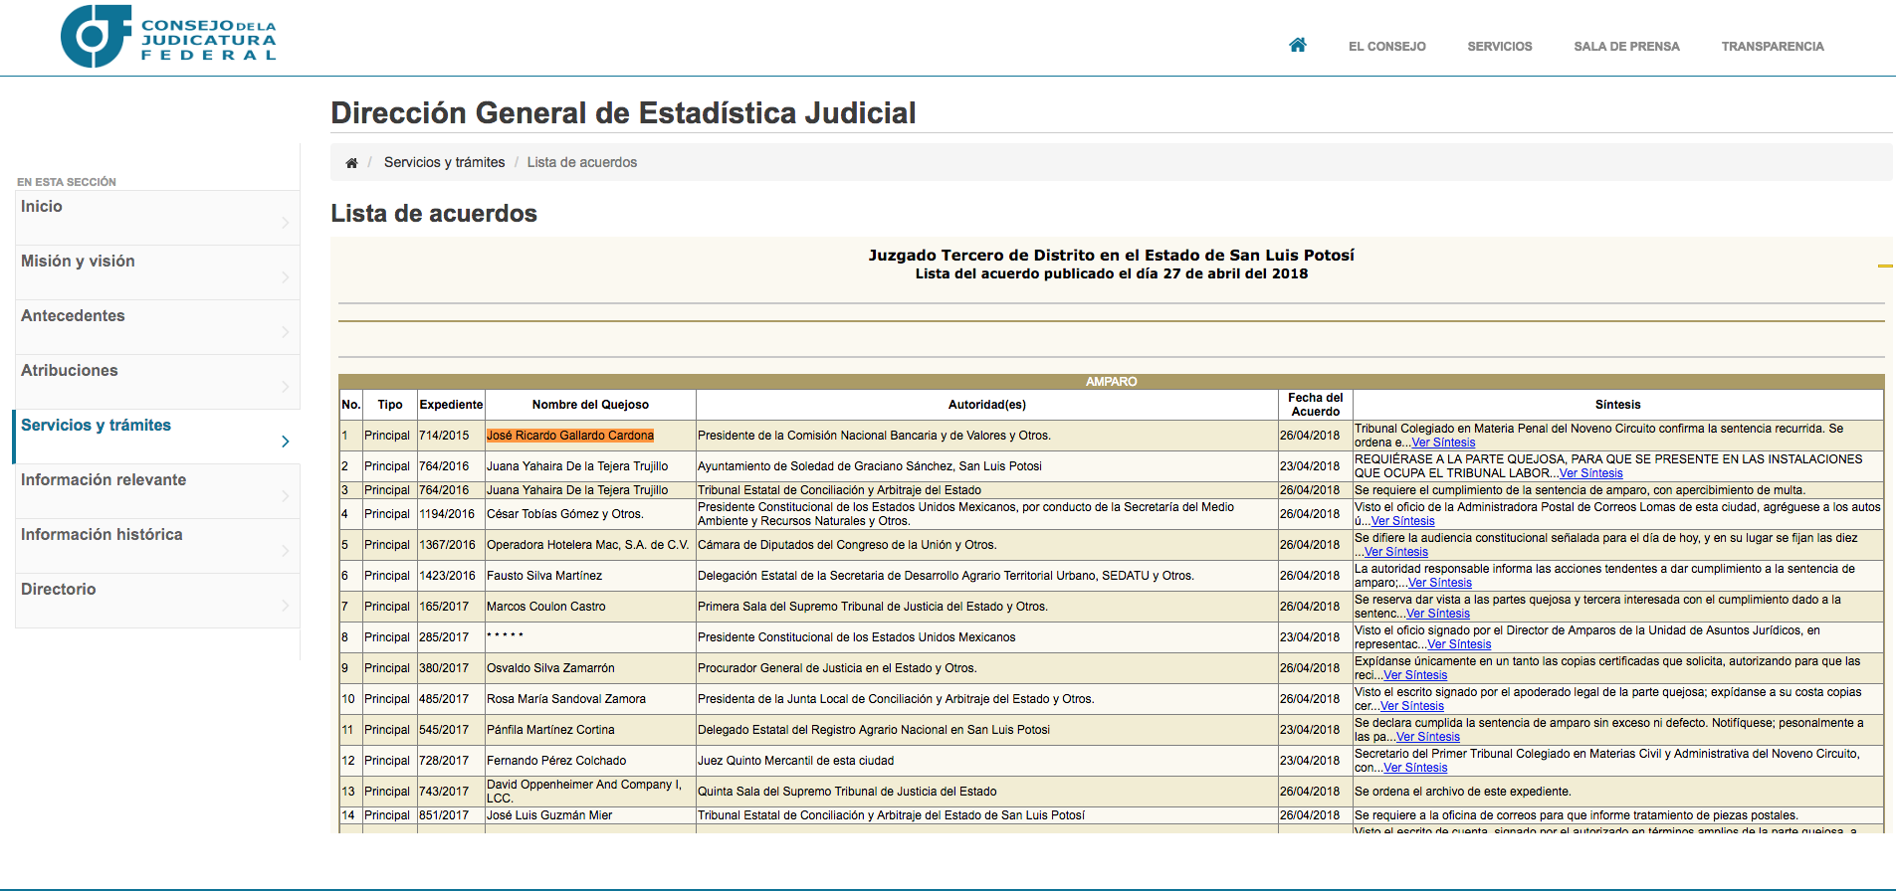Click the AMPARO table section header
1896x891 pixels.
(1111, 382)
